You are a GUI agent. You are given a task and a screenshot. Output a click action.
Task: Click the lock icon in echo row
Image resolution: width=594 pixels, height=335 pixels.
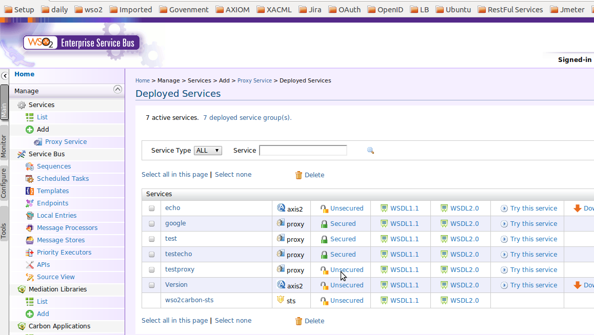324,208
